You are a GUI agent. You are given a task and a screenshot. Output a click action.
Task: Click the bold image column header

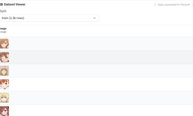click(3, 29)
